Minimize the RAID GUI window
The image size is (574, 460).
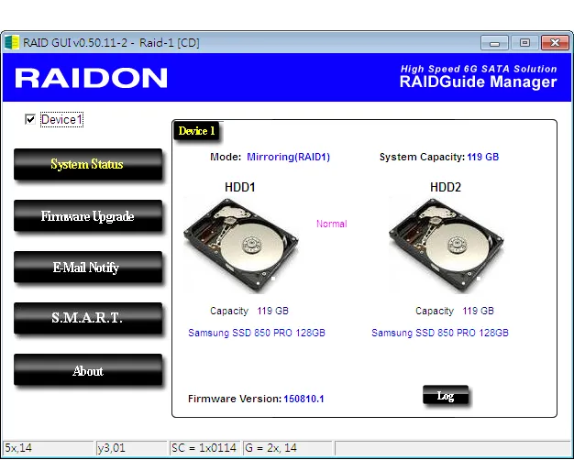tap(494, 43)
